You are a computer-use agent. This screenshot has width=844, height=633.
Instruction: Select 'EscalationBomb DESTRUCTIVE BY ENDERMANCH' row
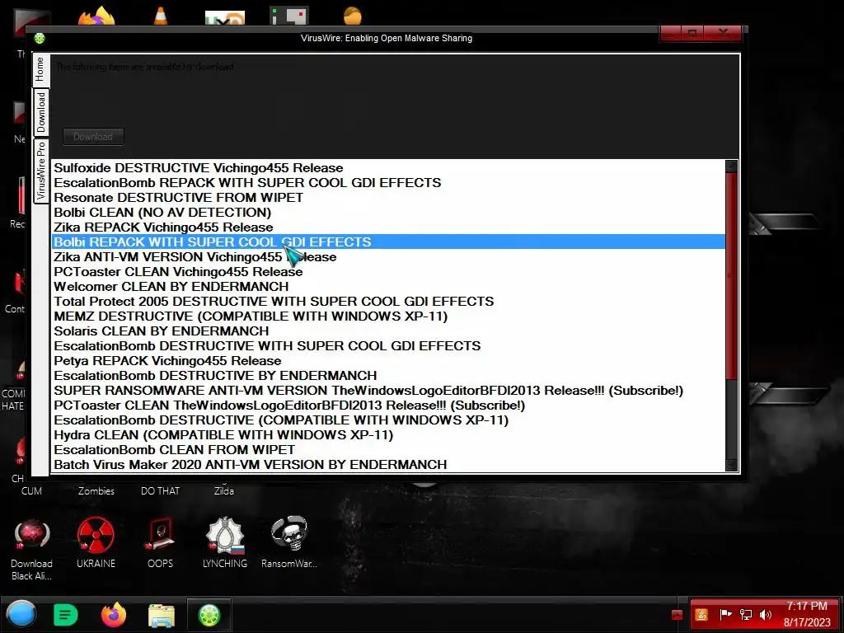point(388,376)
